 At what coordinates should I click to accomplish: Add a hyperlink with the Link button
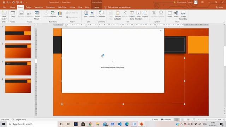tap(86, 14)
